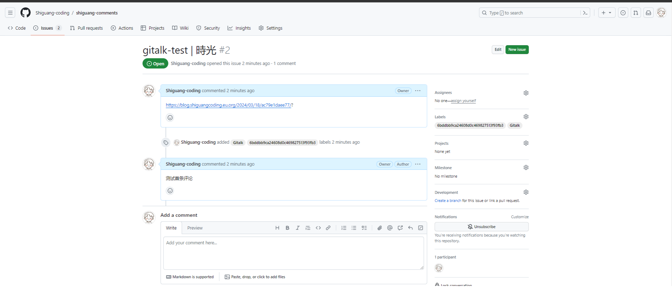
Task: Switch to the Issues tab
Action: click(48, 28)
